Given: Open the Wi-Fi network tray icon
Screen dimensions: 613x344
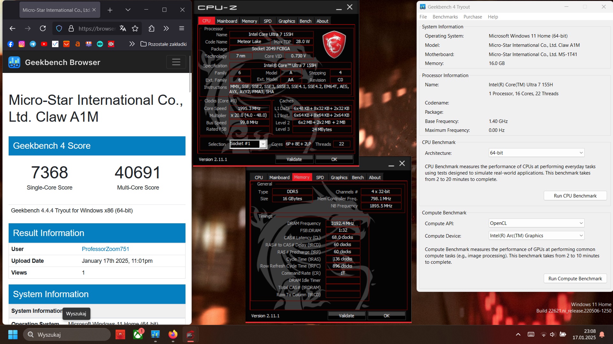Looking at the screenshot, I should [x=543, y=334].
